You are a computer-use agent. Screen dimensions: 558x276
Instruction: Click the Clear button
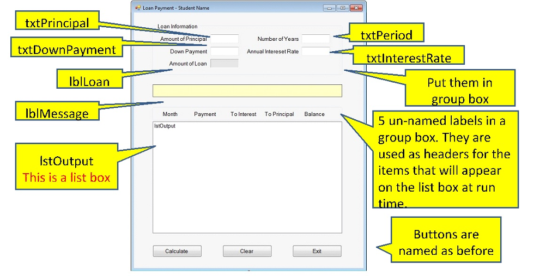(x=247, y=251)
